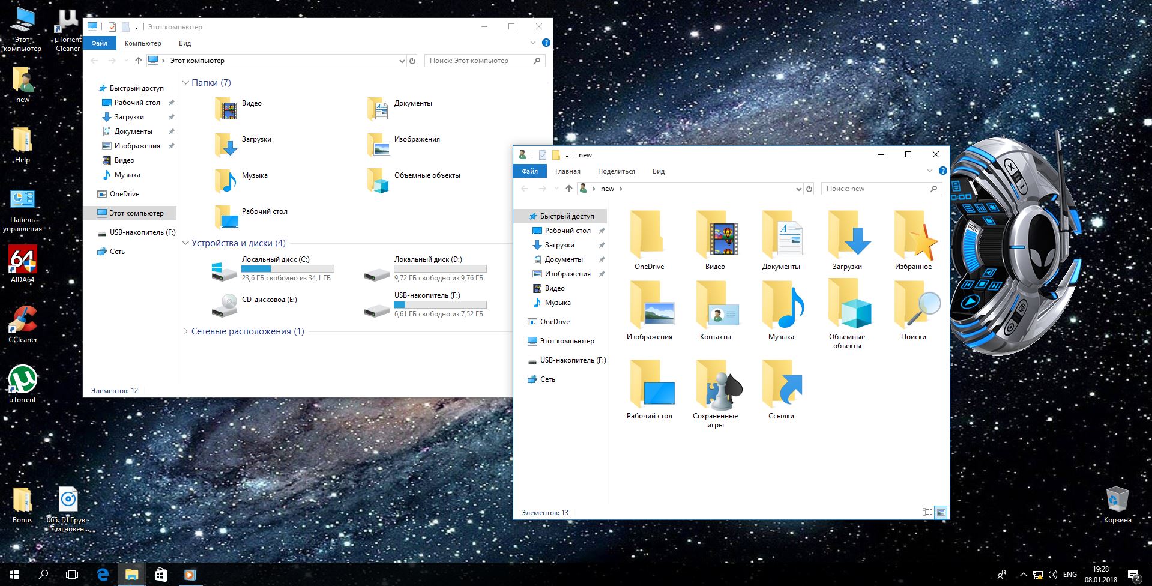Select µTorrent desktop shortcut
This screenshot has height=586, width=1152.
[x=23, y=384]
